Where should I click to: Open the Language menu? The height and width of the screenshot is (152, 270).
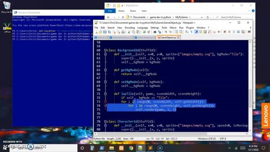pos(143,27)
